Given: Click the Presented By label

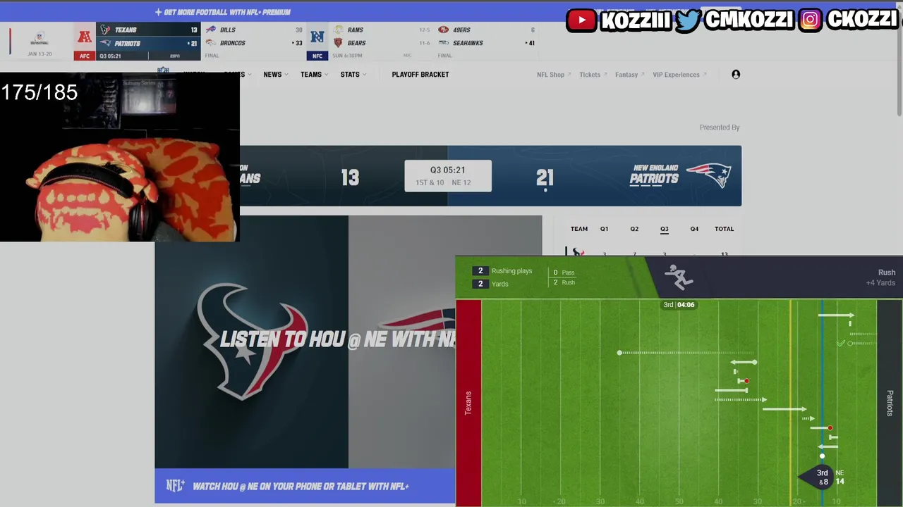Looking at the screenshot, I should point(720,127).
